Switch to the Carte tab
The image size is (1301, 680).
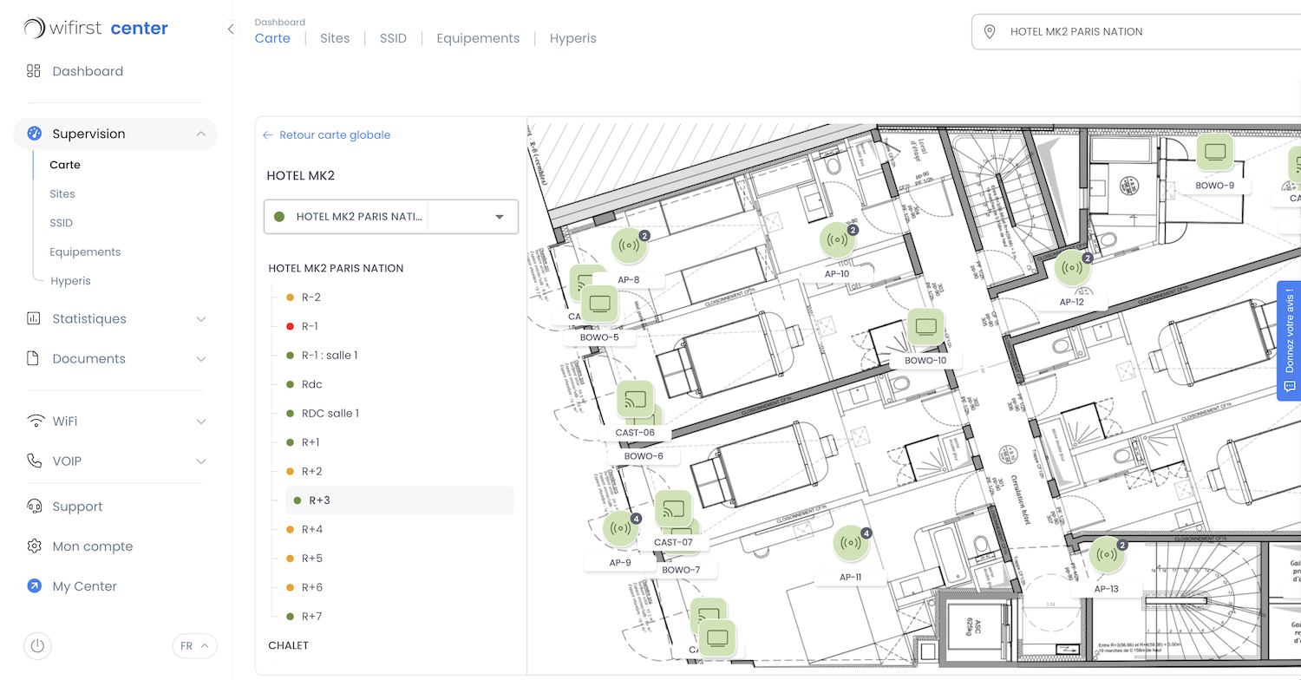click(x=272, y=38)
